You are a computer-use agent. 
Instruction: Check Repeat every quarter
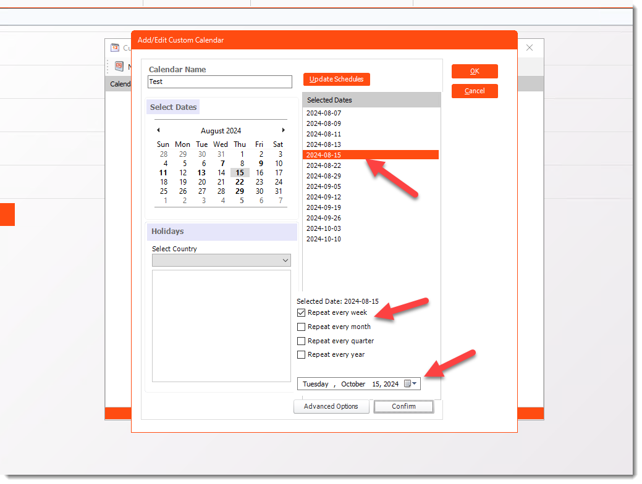(301, 340)
